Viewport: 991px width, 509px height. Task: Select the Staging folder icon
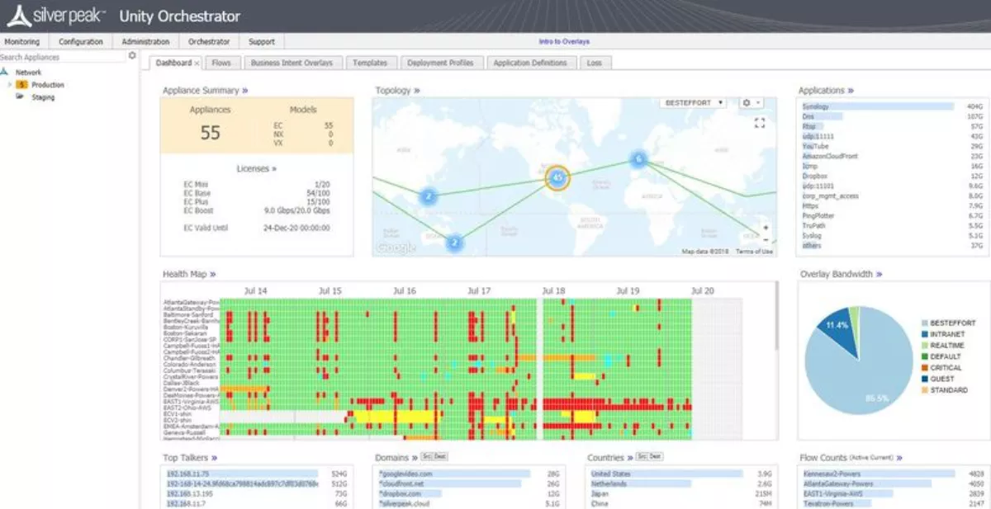pos(20,97)
